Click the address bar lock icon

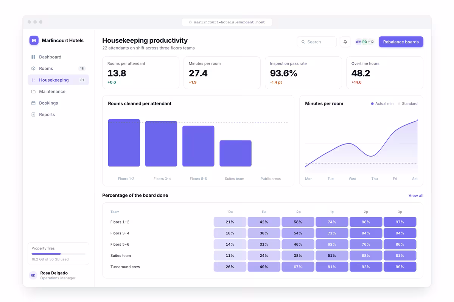tap(190, 22)
